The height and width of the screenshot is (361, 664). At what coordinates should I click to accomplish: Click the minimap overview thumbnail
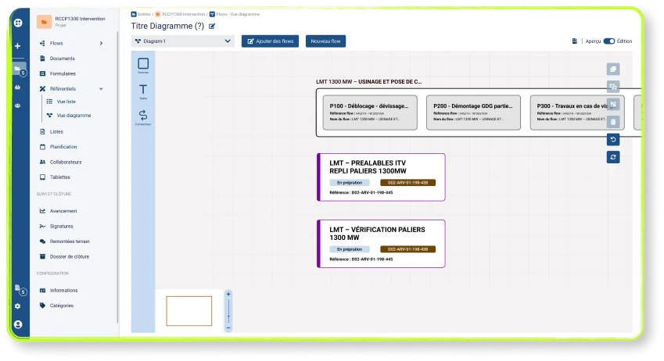[188, 311]
